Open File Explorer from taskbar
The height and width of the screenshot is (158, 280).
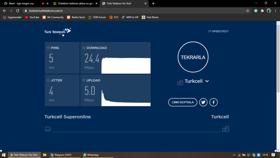point(44,155)
